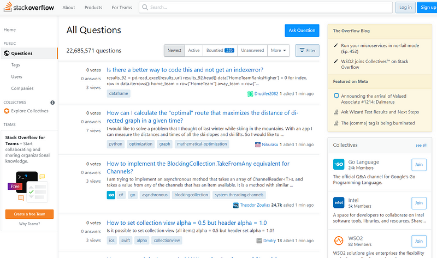Screen dimensions: 437x258
Task: Select the Unanswered sort tab
Action: coord(252,50)
